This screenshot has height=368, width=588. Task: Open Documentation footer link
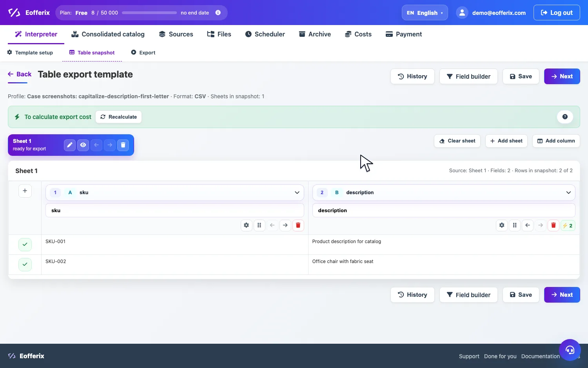point(541,356)
